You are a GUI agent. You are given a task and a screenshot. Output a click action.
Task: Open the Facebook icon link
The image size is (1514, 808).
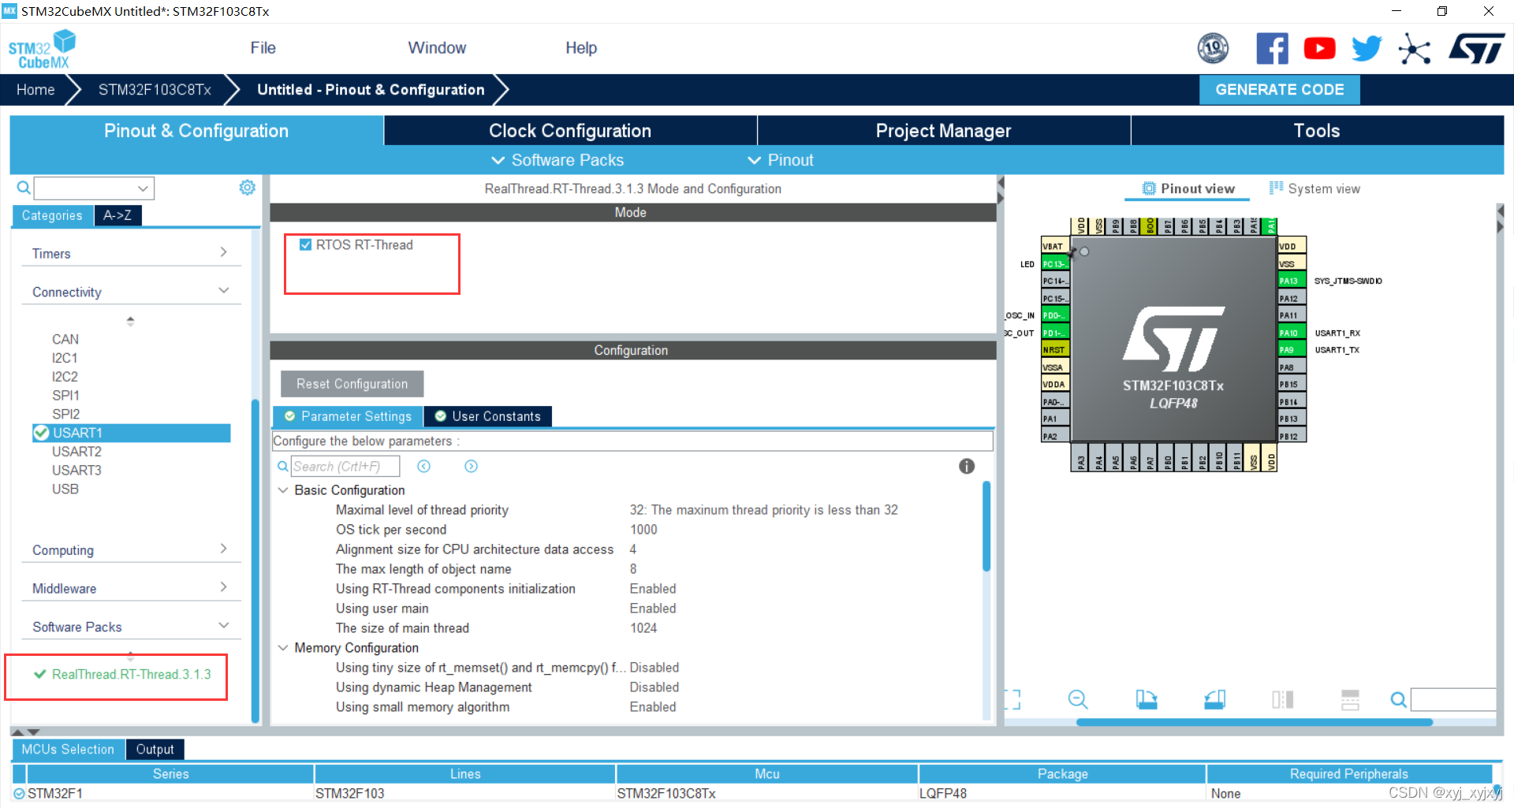click(x=1272, y=48)
